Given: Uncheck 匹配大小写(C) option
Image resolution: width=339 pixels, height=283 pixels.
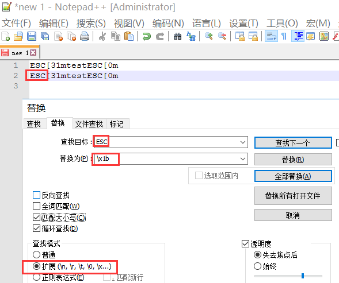Looking at the screenshot, I should (36, 217).
